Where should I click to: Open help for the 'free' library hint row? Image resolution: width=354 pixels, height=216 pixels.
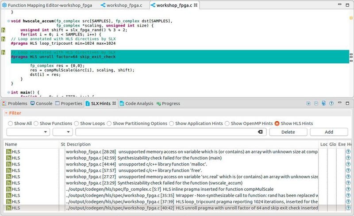[x=348, y=170]
